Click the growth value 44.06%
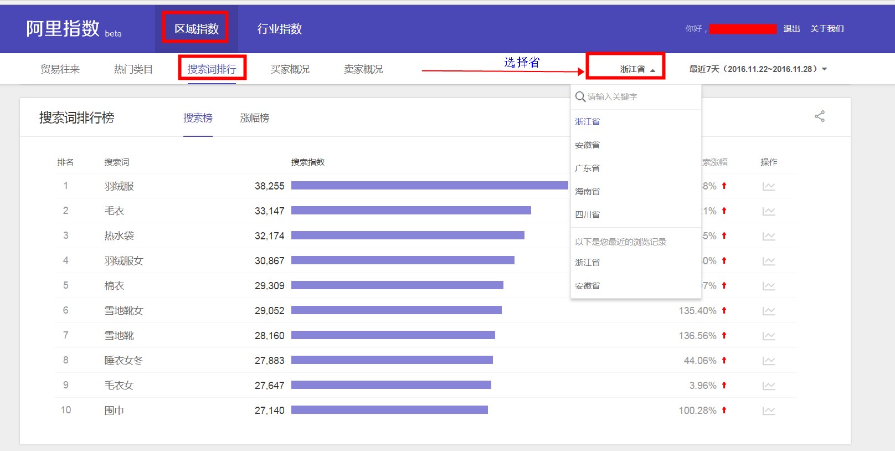This screenshot has height=451, width=895. (x=700, y=361)
